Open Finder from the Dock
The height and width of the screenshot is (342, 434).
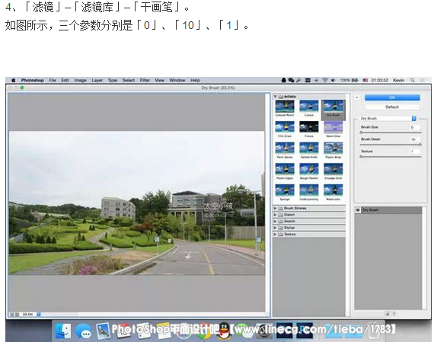pos(63,331)
